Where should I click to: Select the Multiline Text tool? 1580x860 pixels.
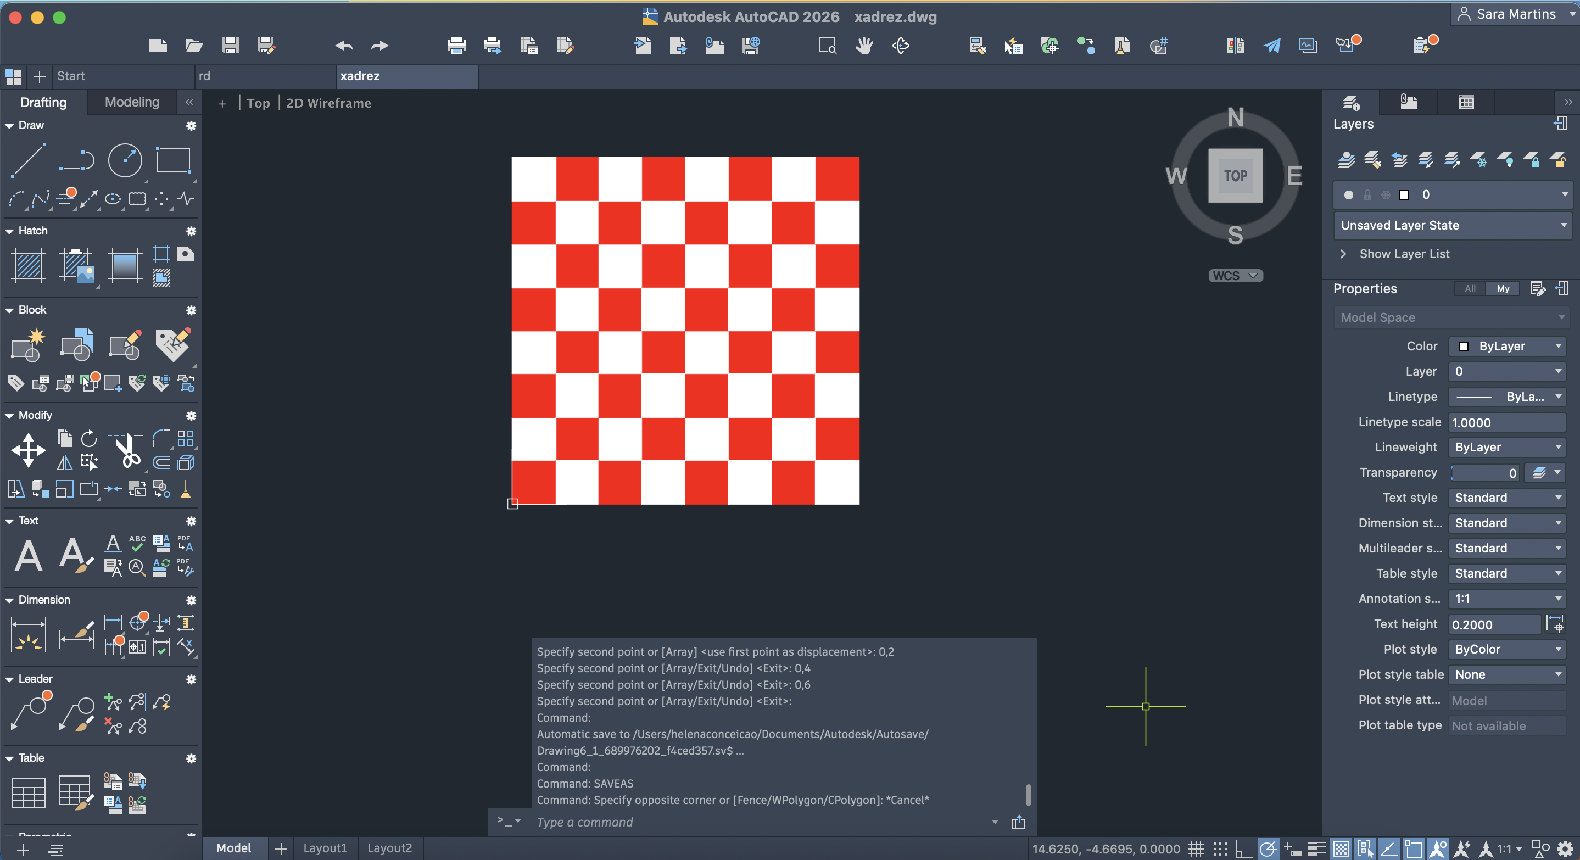coord(28,556)
